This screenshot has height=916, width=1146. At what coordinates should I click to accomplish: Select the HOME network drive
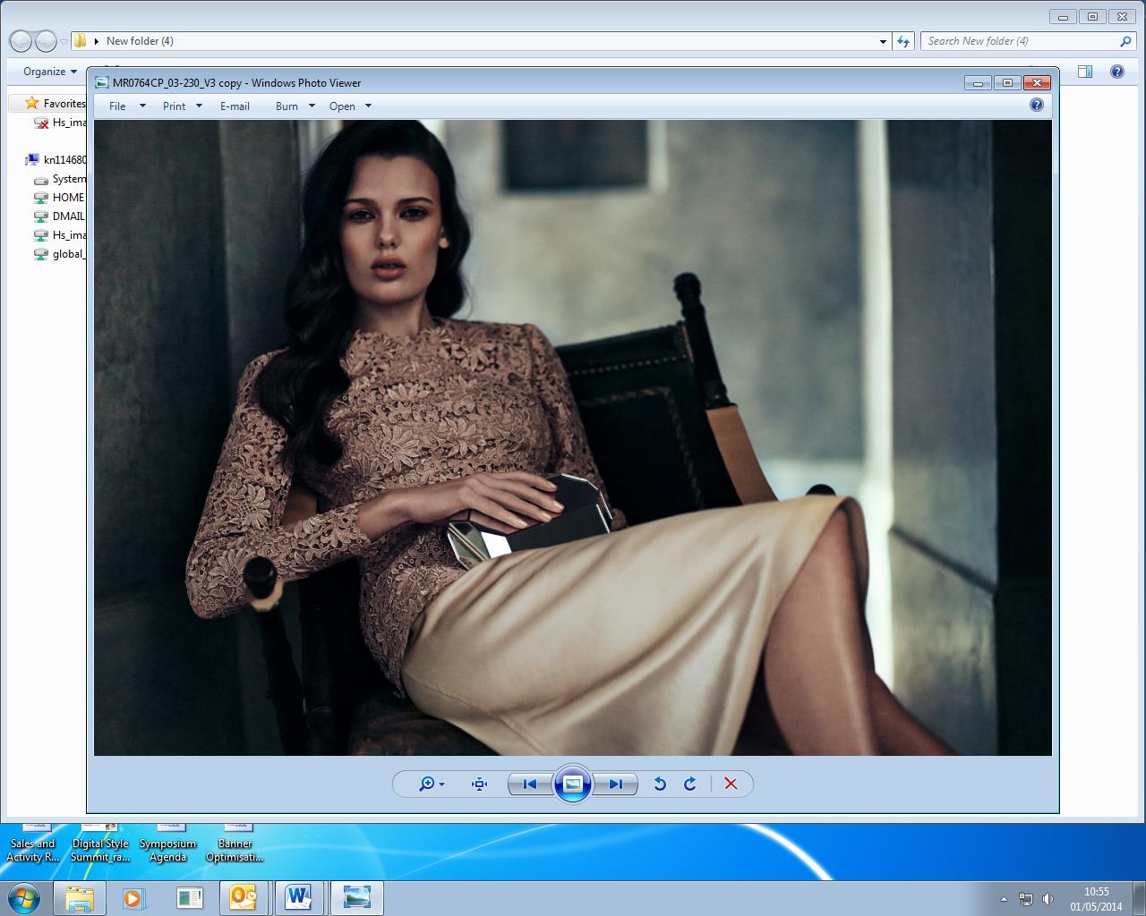(x=68, y=198)
